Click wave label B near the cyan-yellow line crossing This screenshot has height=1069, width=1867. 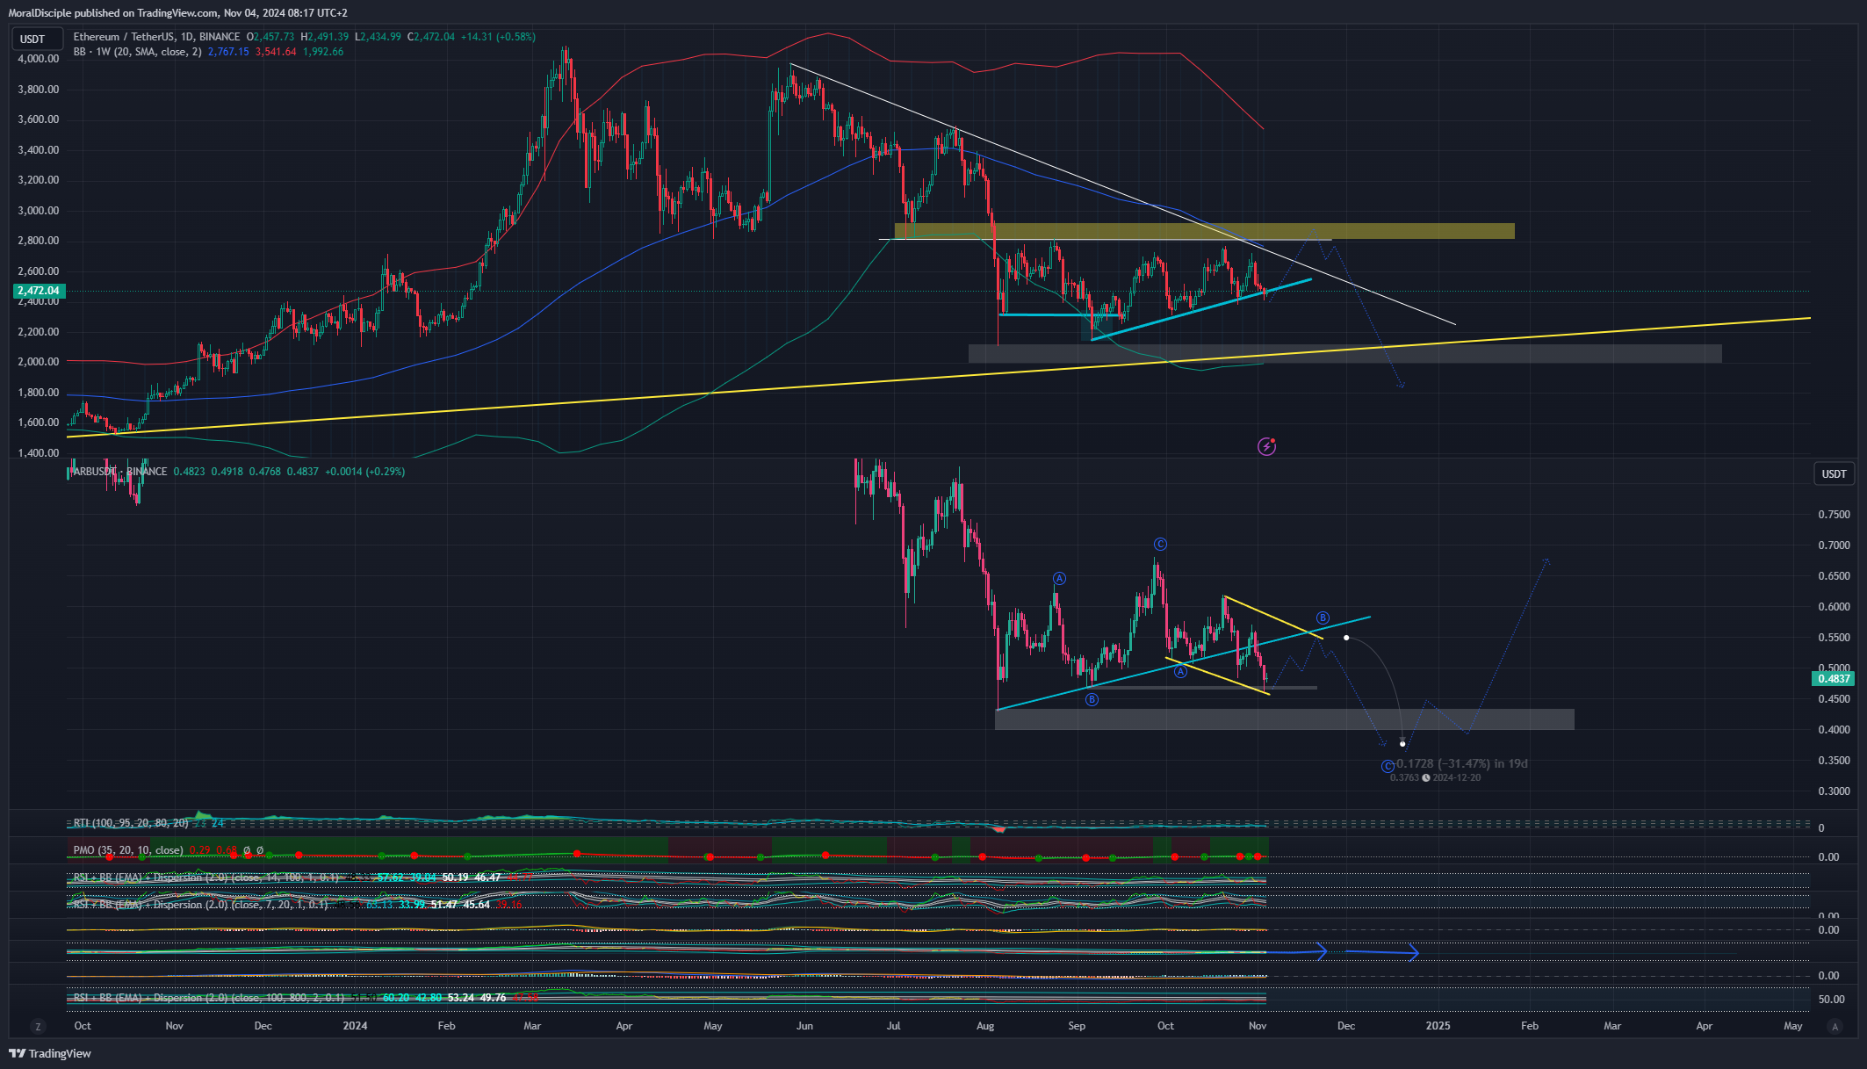[x=1323, y=618]
